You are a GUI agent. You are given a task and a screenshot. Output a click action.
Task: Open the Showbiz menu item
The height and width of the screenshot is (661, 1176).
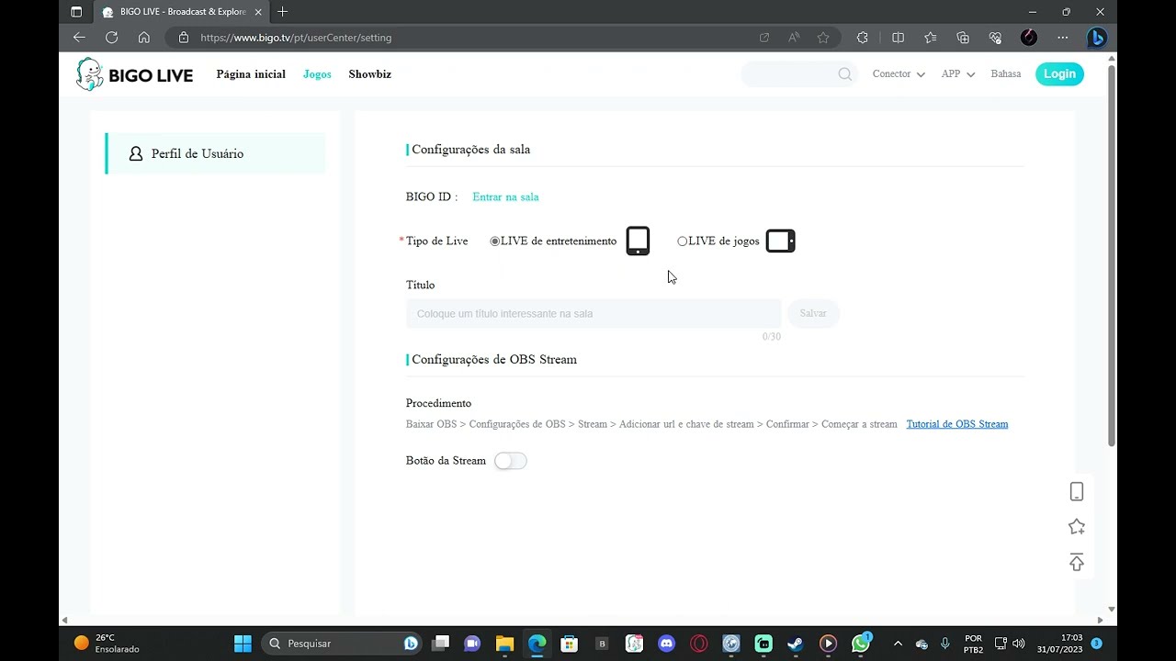(370, 74)
